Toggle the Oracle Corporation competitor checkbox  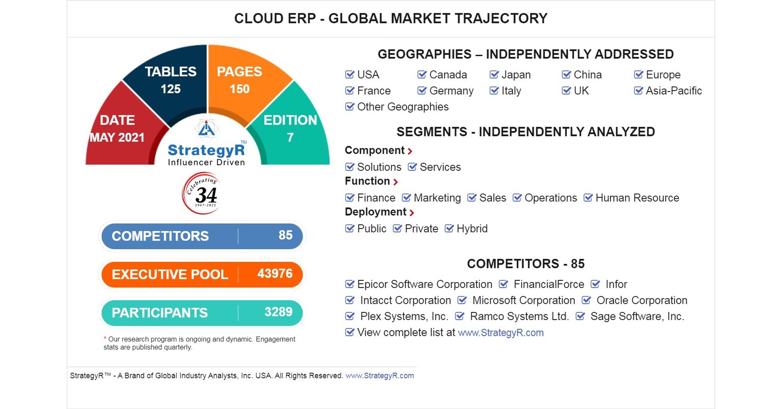coord(585,300)
